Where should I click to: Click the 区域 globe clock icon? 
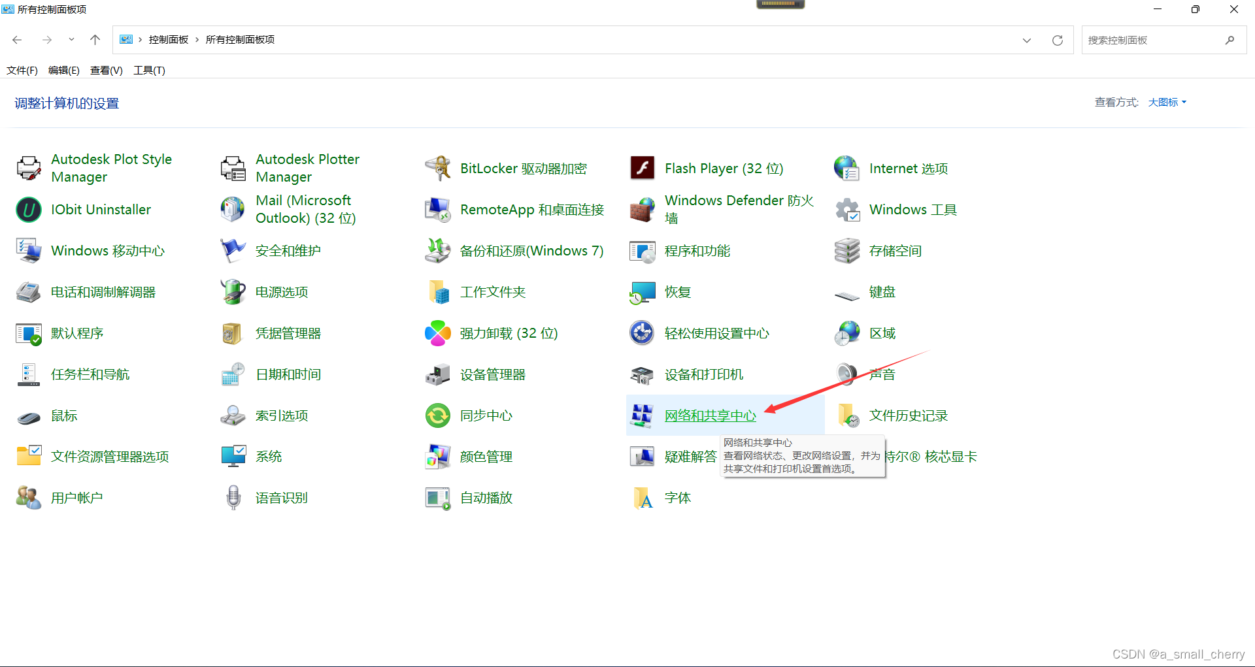pyautogui.click(x=847, y=333)
